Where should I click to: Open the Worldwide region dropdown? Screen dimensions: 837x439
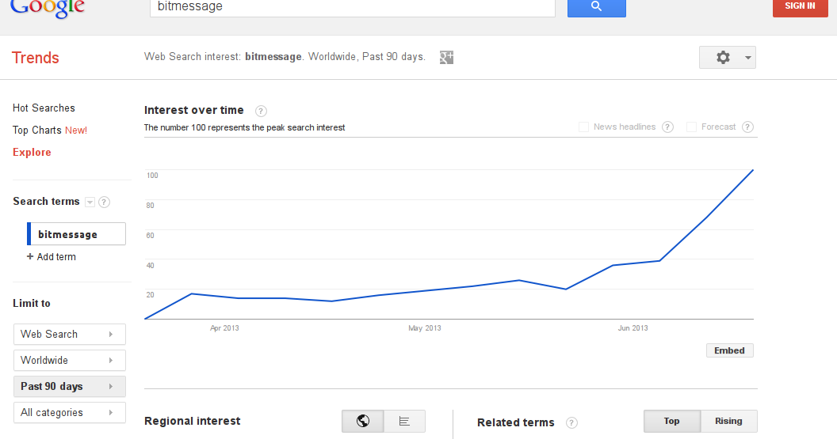coord(70,360)
